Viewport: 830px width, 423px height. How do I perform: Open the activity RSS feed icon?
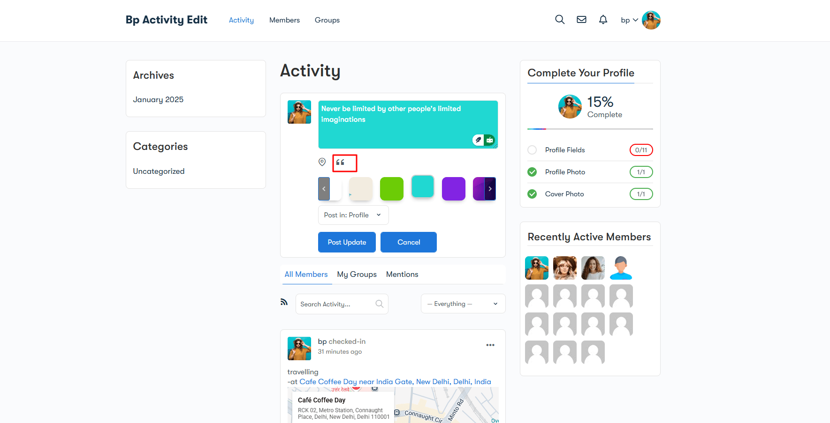click(x=284, y=302)
